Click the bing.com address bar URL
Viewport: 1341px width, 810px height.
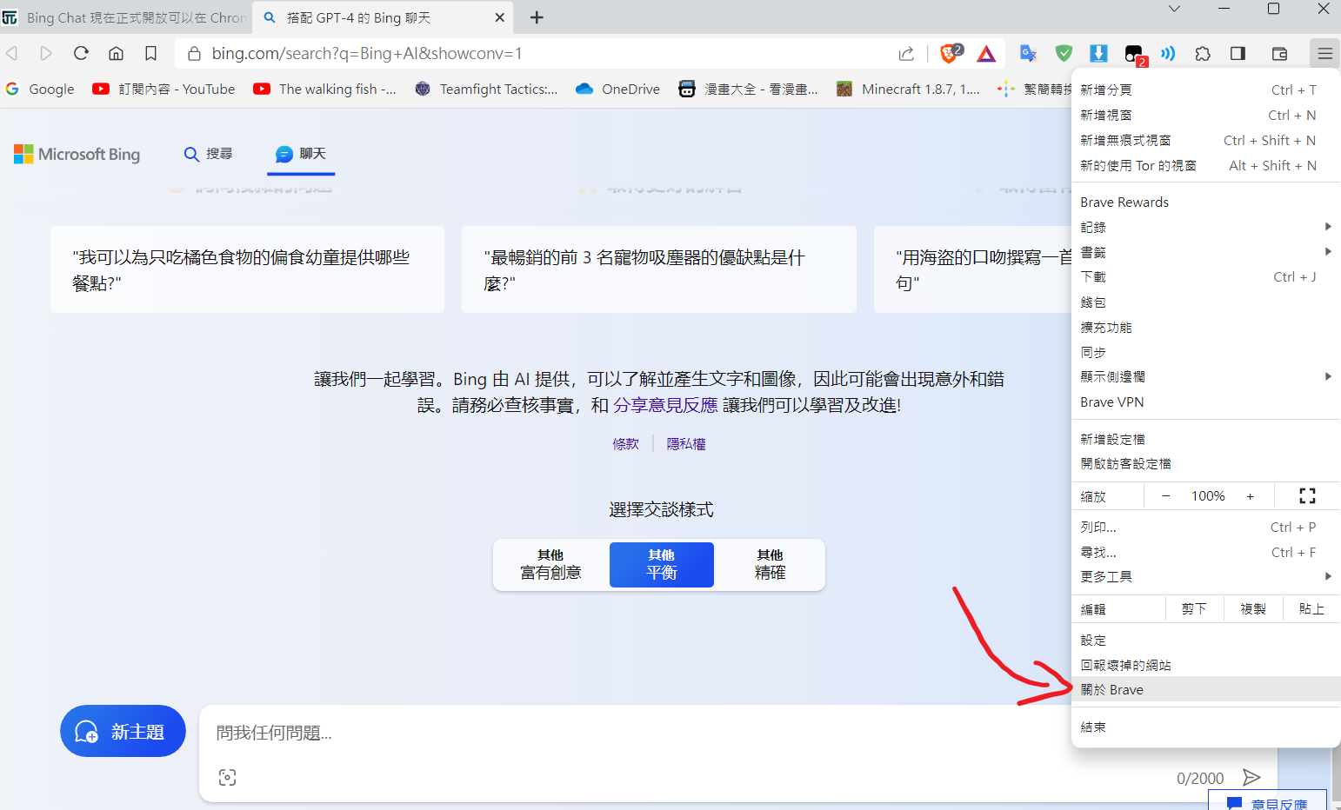367,54
